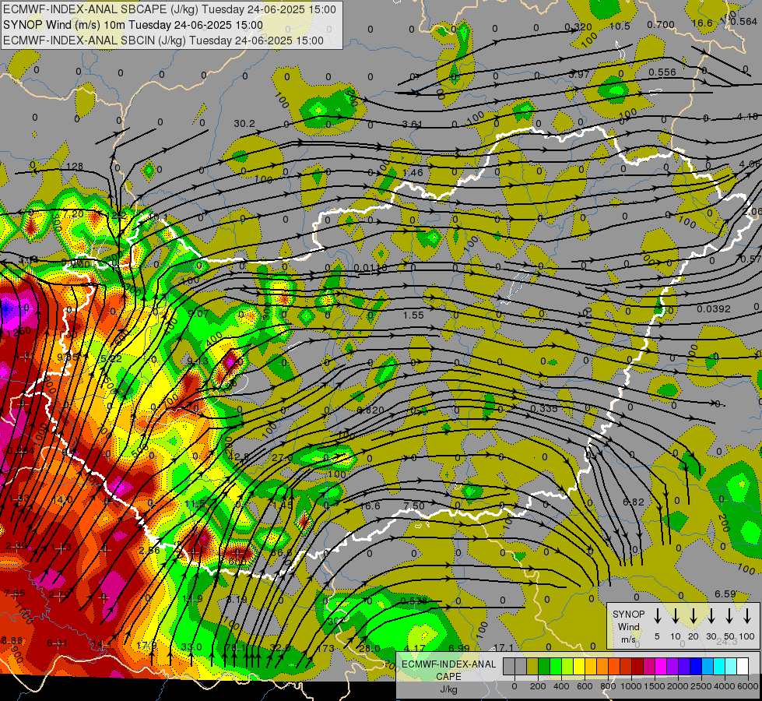This screenshot has width=762, height=701.
Task: Click the 5.07 value on the map
Action: [198, 314]
